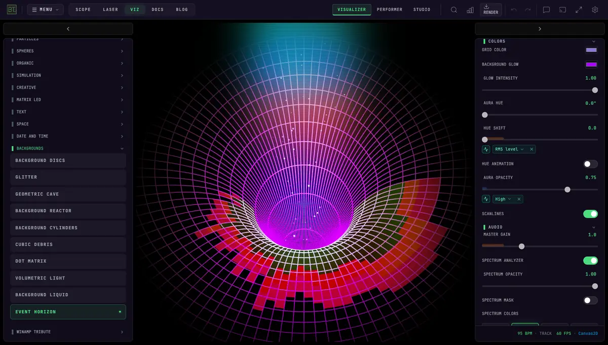The height and width of the screenshot is (345, 608).
Task: Remove the High modulation source
Action: 519,199
